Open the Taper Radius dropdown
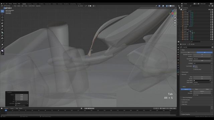 coord(202,82)
